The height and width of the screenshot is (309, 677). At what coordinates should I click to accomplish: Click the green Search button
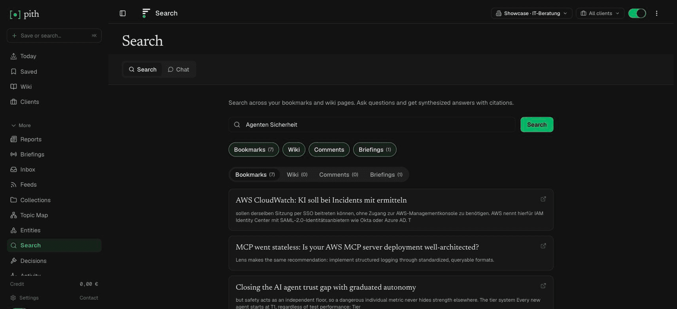tap(537, 125)
